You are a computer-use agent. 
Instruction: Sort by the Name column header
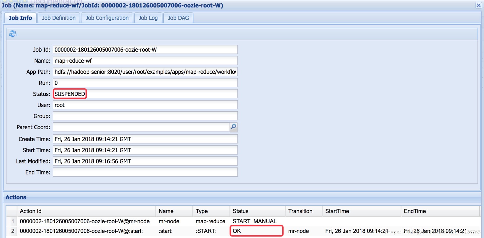(x=174, y=211)
